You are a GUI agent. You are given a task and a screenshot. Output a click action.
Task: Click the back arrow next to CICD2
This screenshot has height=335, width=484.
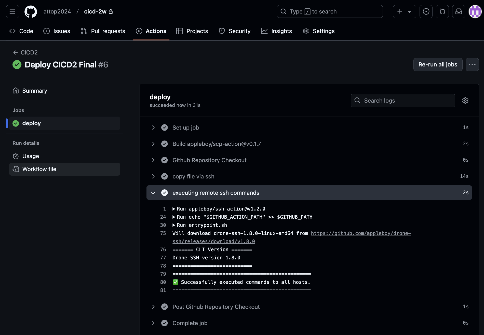[15, 52]
